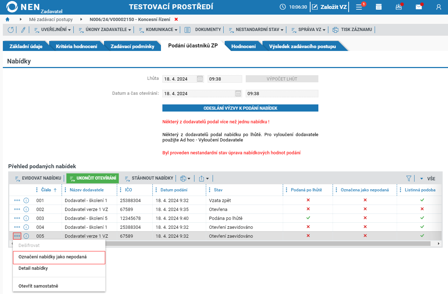
Task: Open info icon for offer 003
Action: [x=26, y=218]
